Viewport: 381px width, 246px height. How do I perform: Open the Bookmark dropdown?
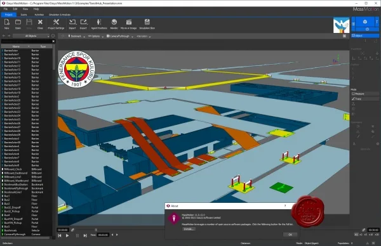pos(77,36)
